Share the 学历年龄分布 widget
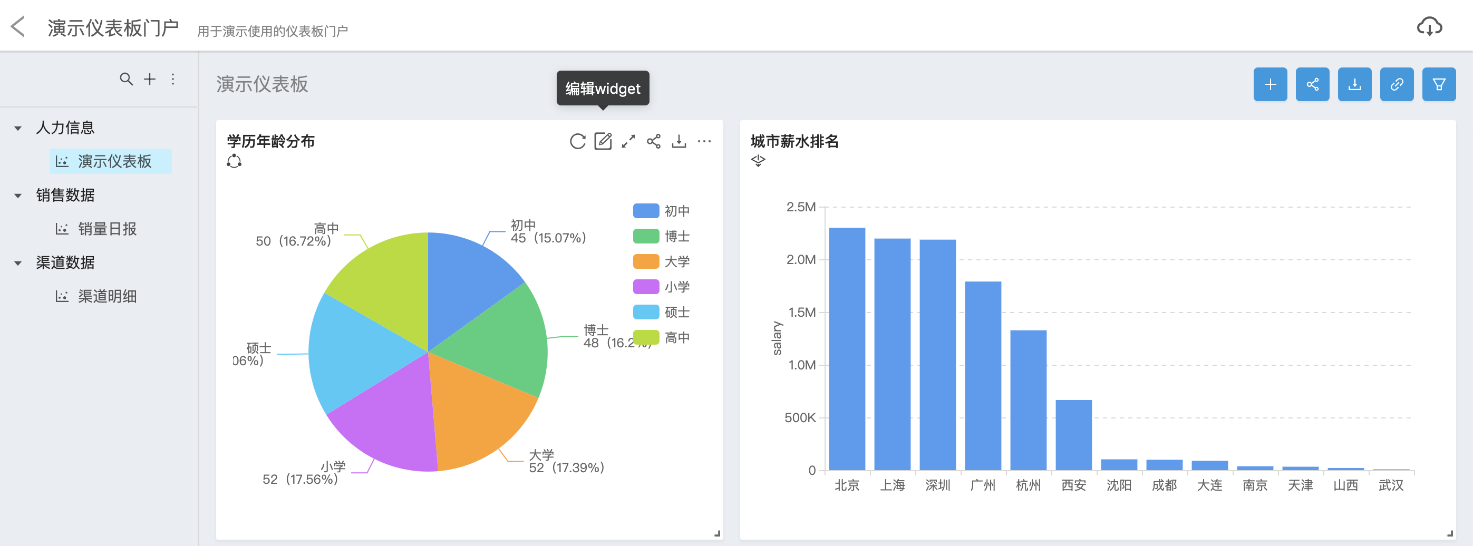This screenshot has height=546, width=1473. tap(654, 141)
